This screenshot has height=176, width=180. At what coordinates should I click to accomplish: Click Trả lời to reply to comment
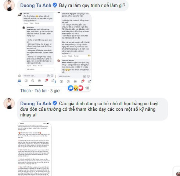click(x=40, y=91)
